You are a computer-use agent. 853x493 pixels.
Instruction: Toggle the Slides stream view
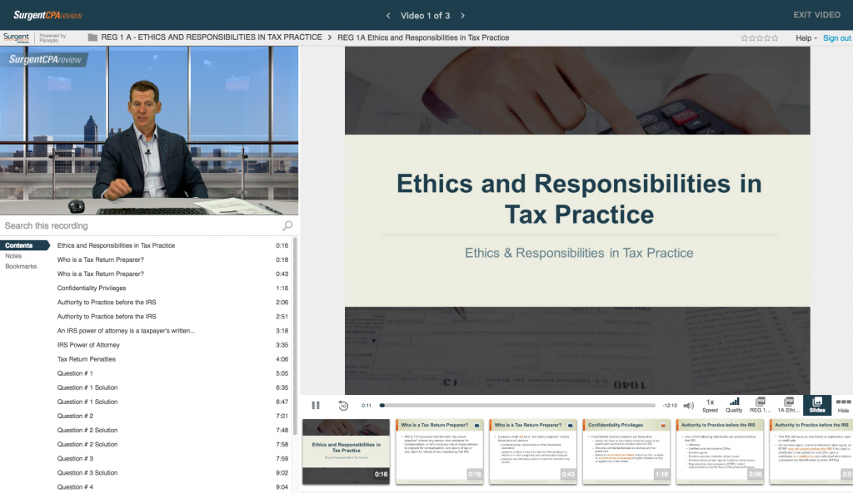tap(817, 405)
